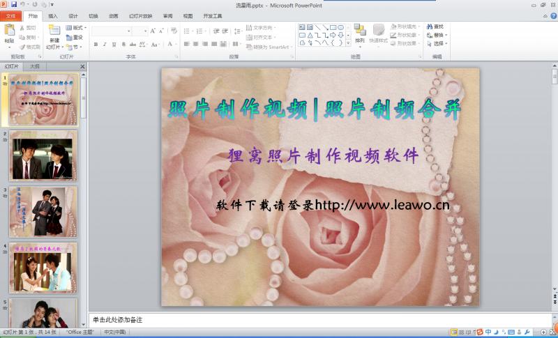Open the font size combo box

pos(140,31)
